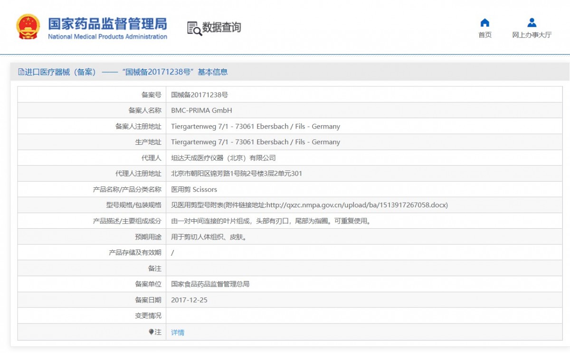Click the 备案号 row label
The height and width of the screenshot is (353, 570).
[x=152, y=95]
